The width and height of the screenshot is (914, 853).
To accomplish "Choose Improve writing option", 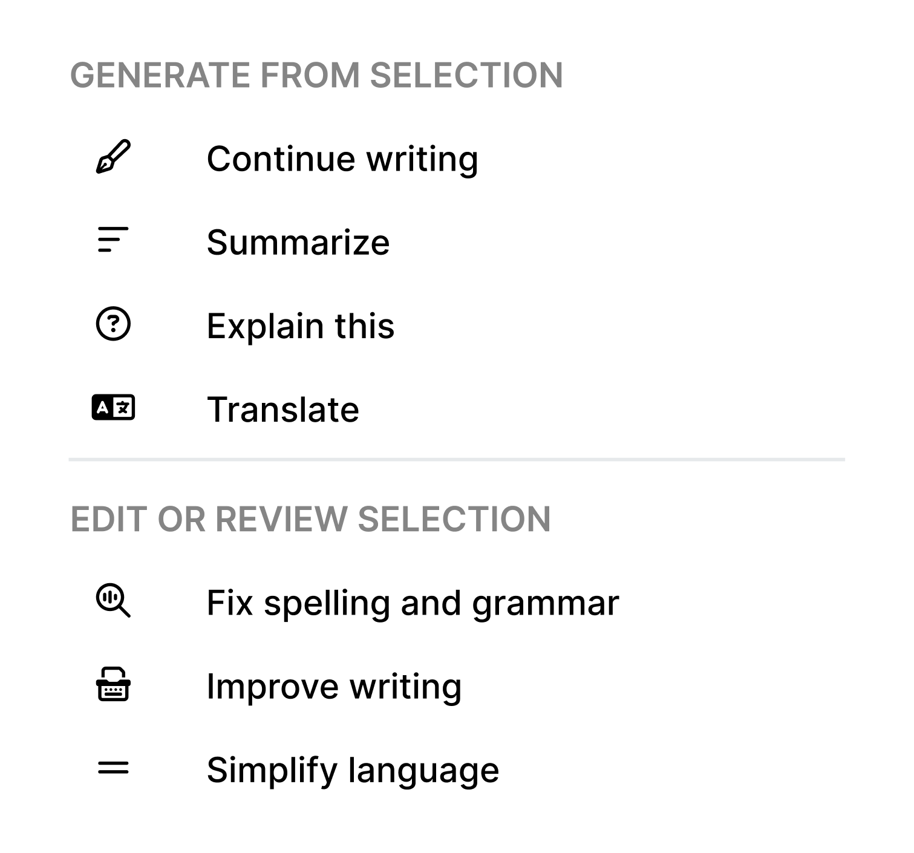I will [x=334, y=686].
